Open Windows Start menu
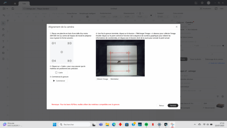 click(55, 124)
